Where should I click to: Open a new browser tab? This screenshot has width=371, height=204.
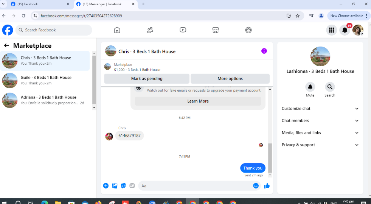click(143, 4)
